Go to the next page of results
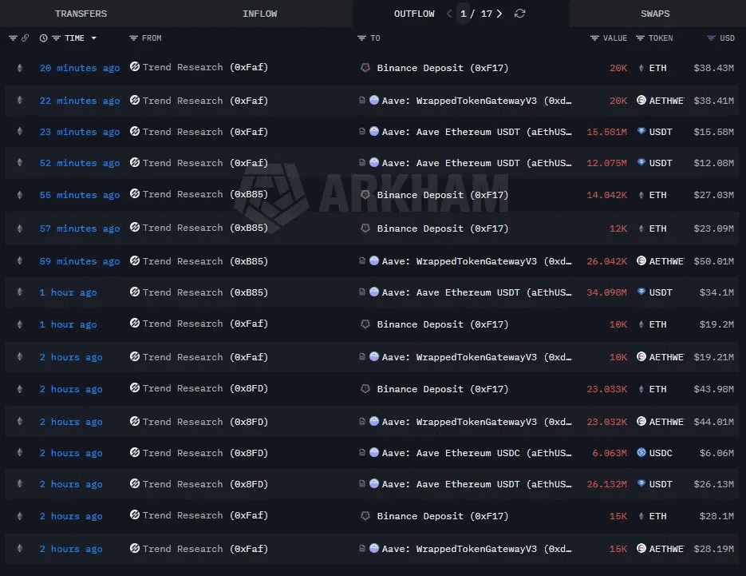746x576 pixels. (x=499, y=14)
